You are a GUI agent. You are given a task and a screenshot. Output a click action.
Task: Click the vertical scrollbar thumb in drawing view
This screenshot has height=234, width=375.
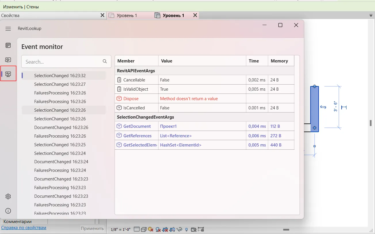click(371, 123)
